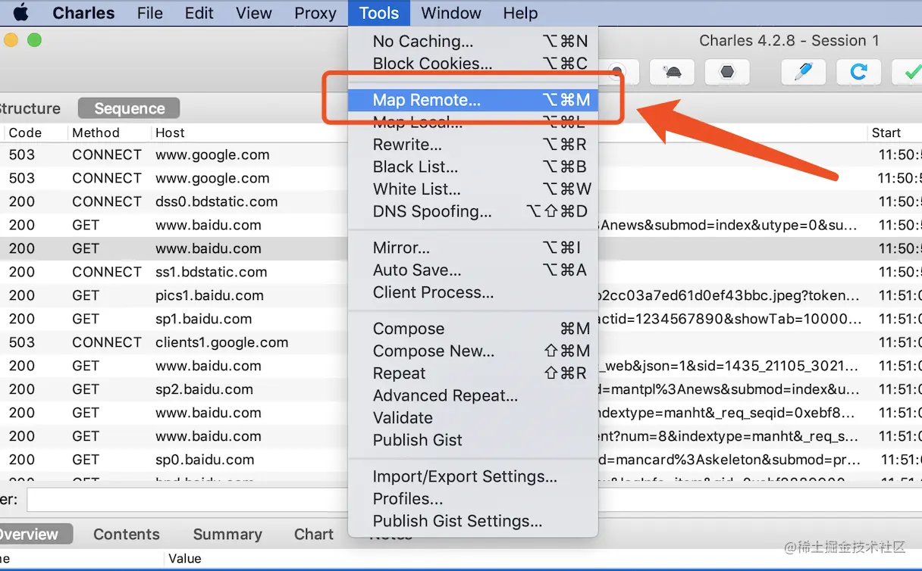Choose No Caching... from Tools menu

tap(473, 42)
